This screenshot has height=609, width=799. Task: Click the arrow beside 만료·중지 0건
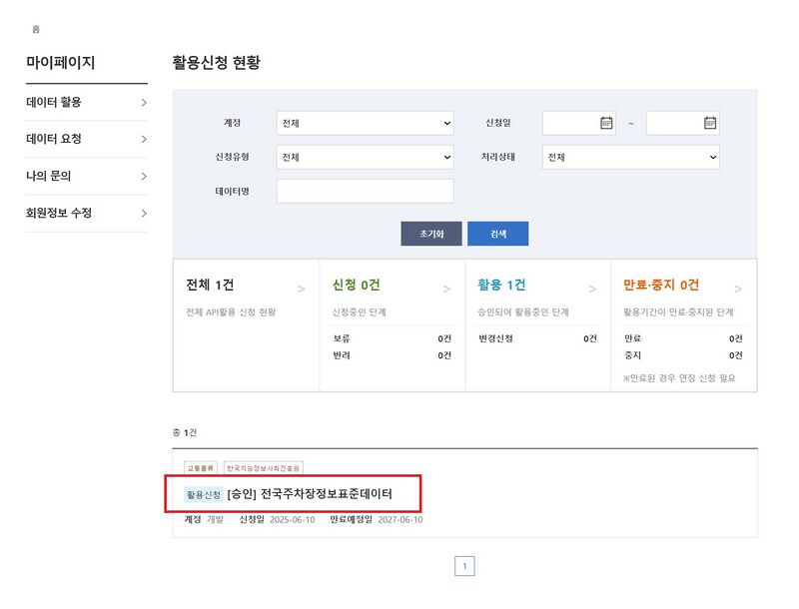pyautogui.click(x=739, y=290)
